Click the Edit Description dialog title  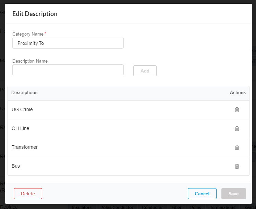click(35, 14)
